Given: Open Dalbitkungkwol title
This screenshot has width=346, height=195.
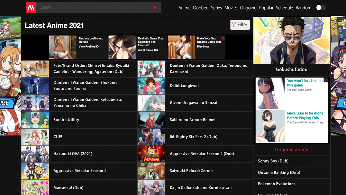Looking at the screenshot, I should [184, 86].
